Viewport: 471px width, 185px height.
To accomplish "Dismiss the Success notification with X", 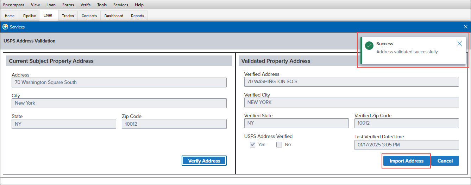I will tap(460, 44).
